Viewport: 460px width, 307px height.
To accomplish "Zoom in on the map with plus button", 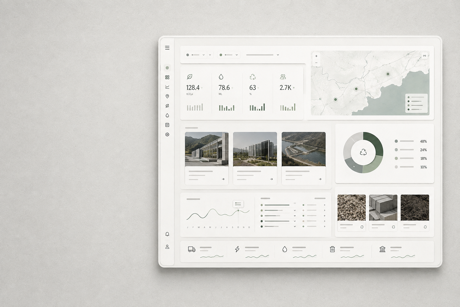I will pyautogui.click(x=316, y=56).
